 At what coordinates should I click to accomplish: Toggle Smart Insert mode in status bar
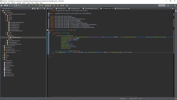134,99
